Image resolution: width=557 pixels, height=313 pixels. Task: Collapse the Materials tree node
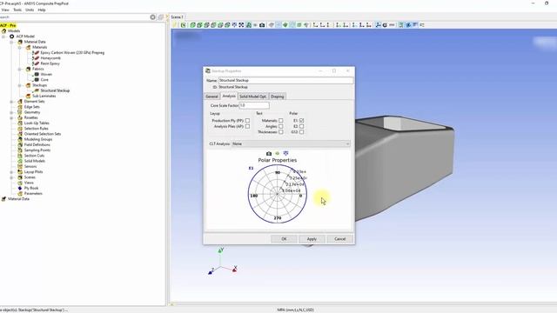coord(19,47)
